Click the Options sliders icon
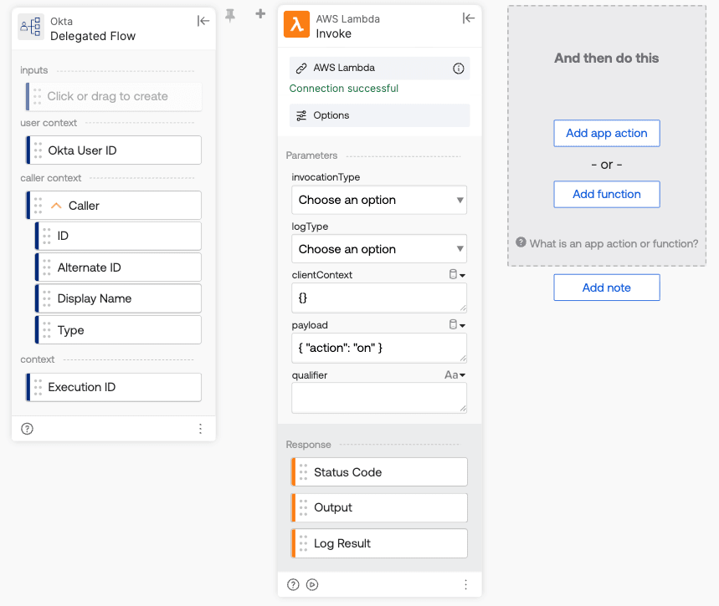719x606 pixels. point(301,116)
